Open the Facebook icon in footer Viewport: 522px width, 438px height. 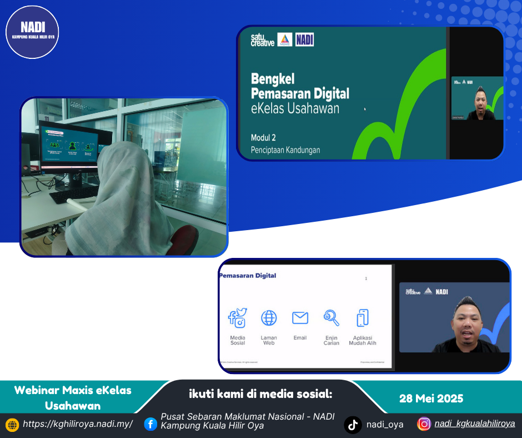(150, 424)
